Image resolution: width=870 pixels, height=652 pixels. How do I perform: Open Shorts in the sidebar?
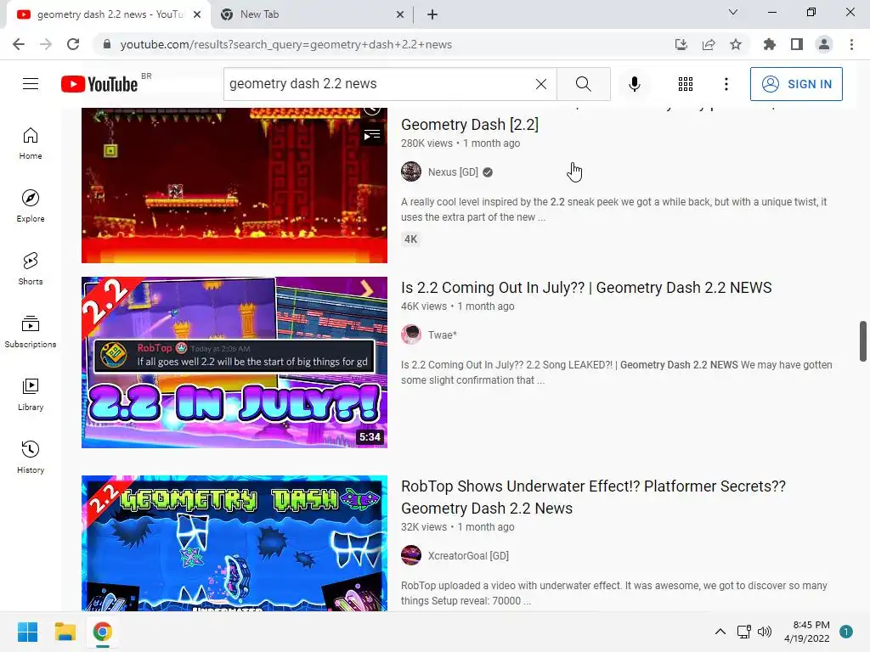[x=31, y=269]
